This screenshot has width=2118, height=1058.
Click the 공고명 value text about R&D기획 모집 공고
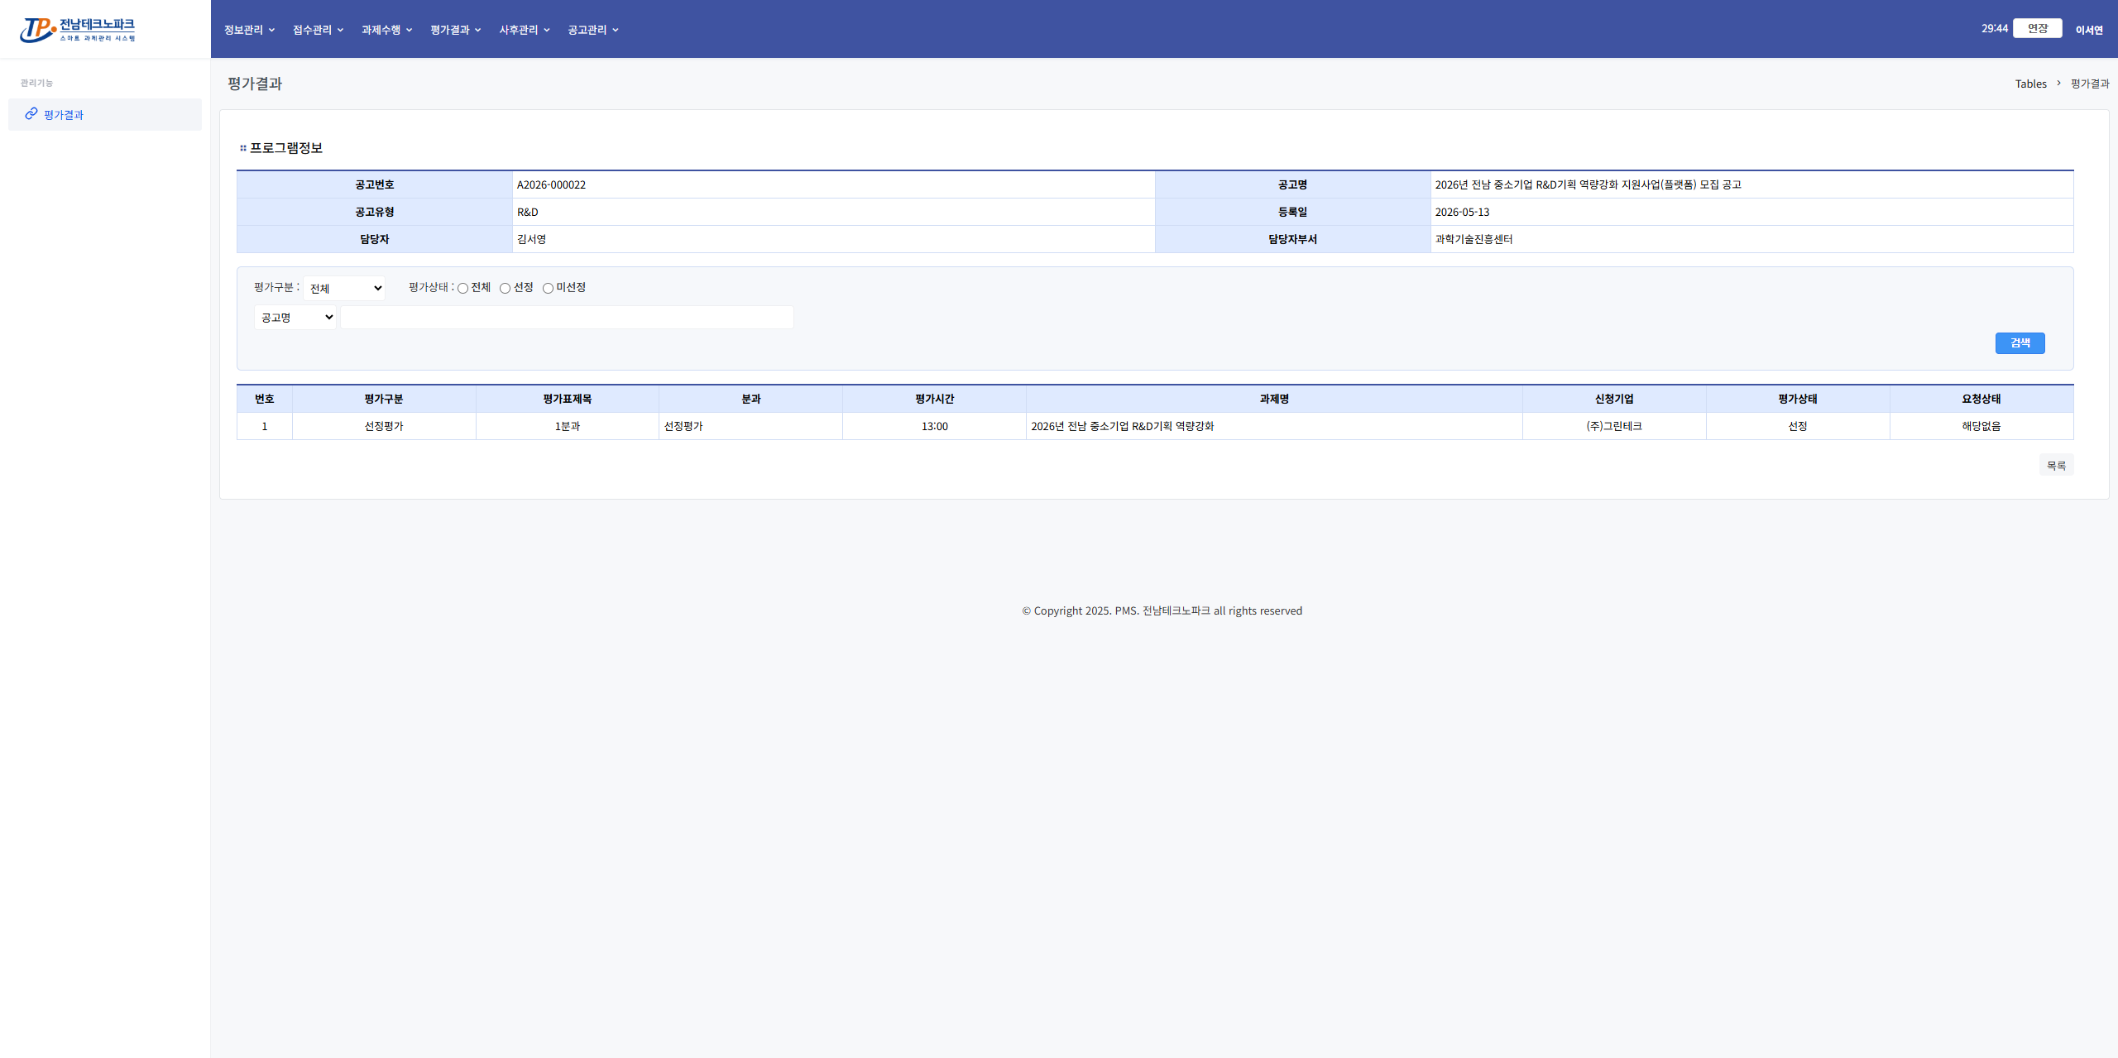point(1588,184)
